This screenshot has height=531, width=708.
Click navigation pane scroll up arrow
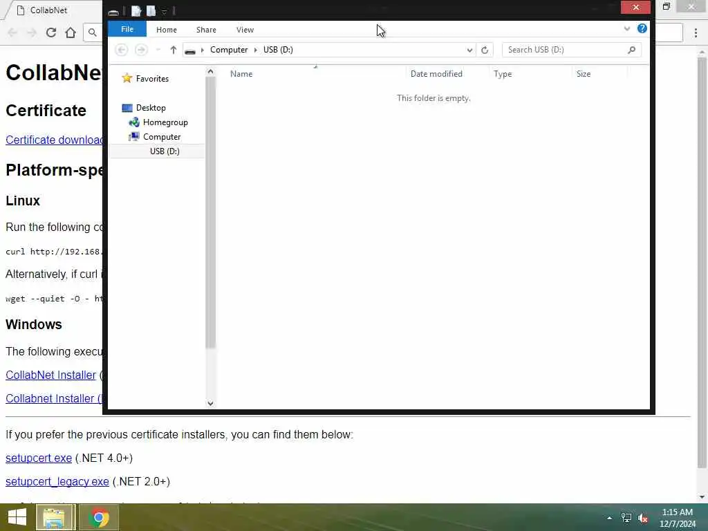[x=210, y=71]
